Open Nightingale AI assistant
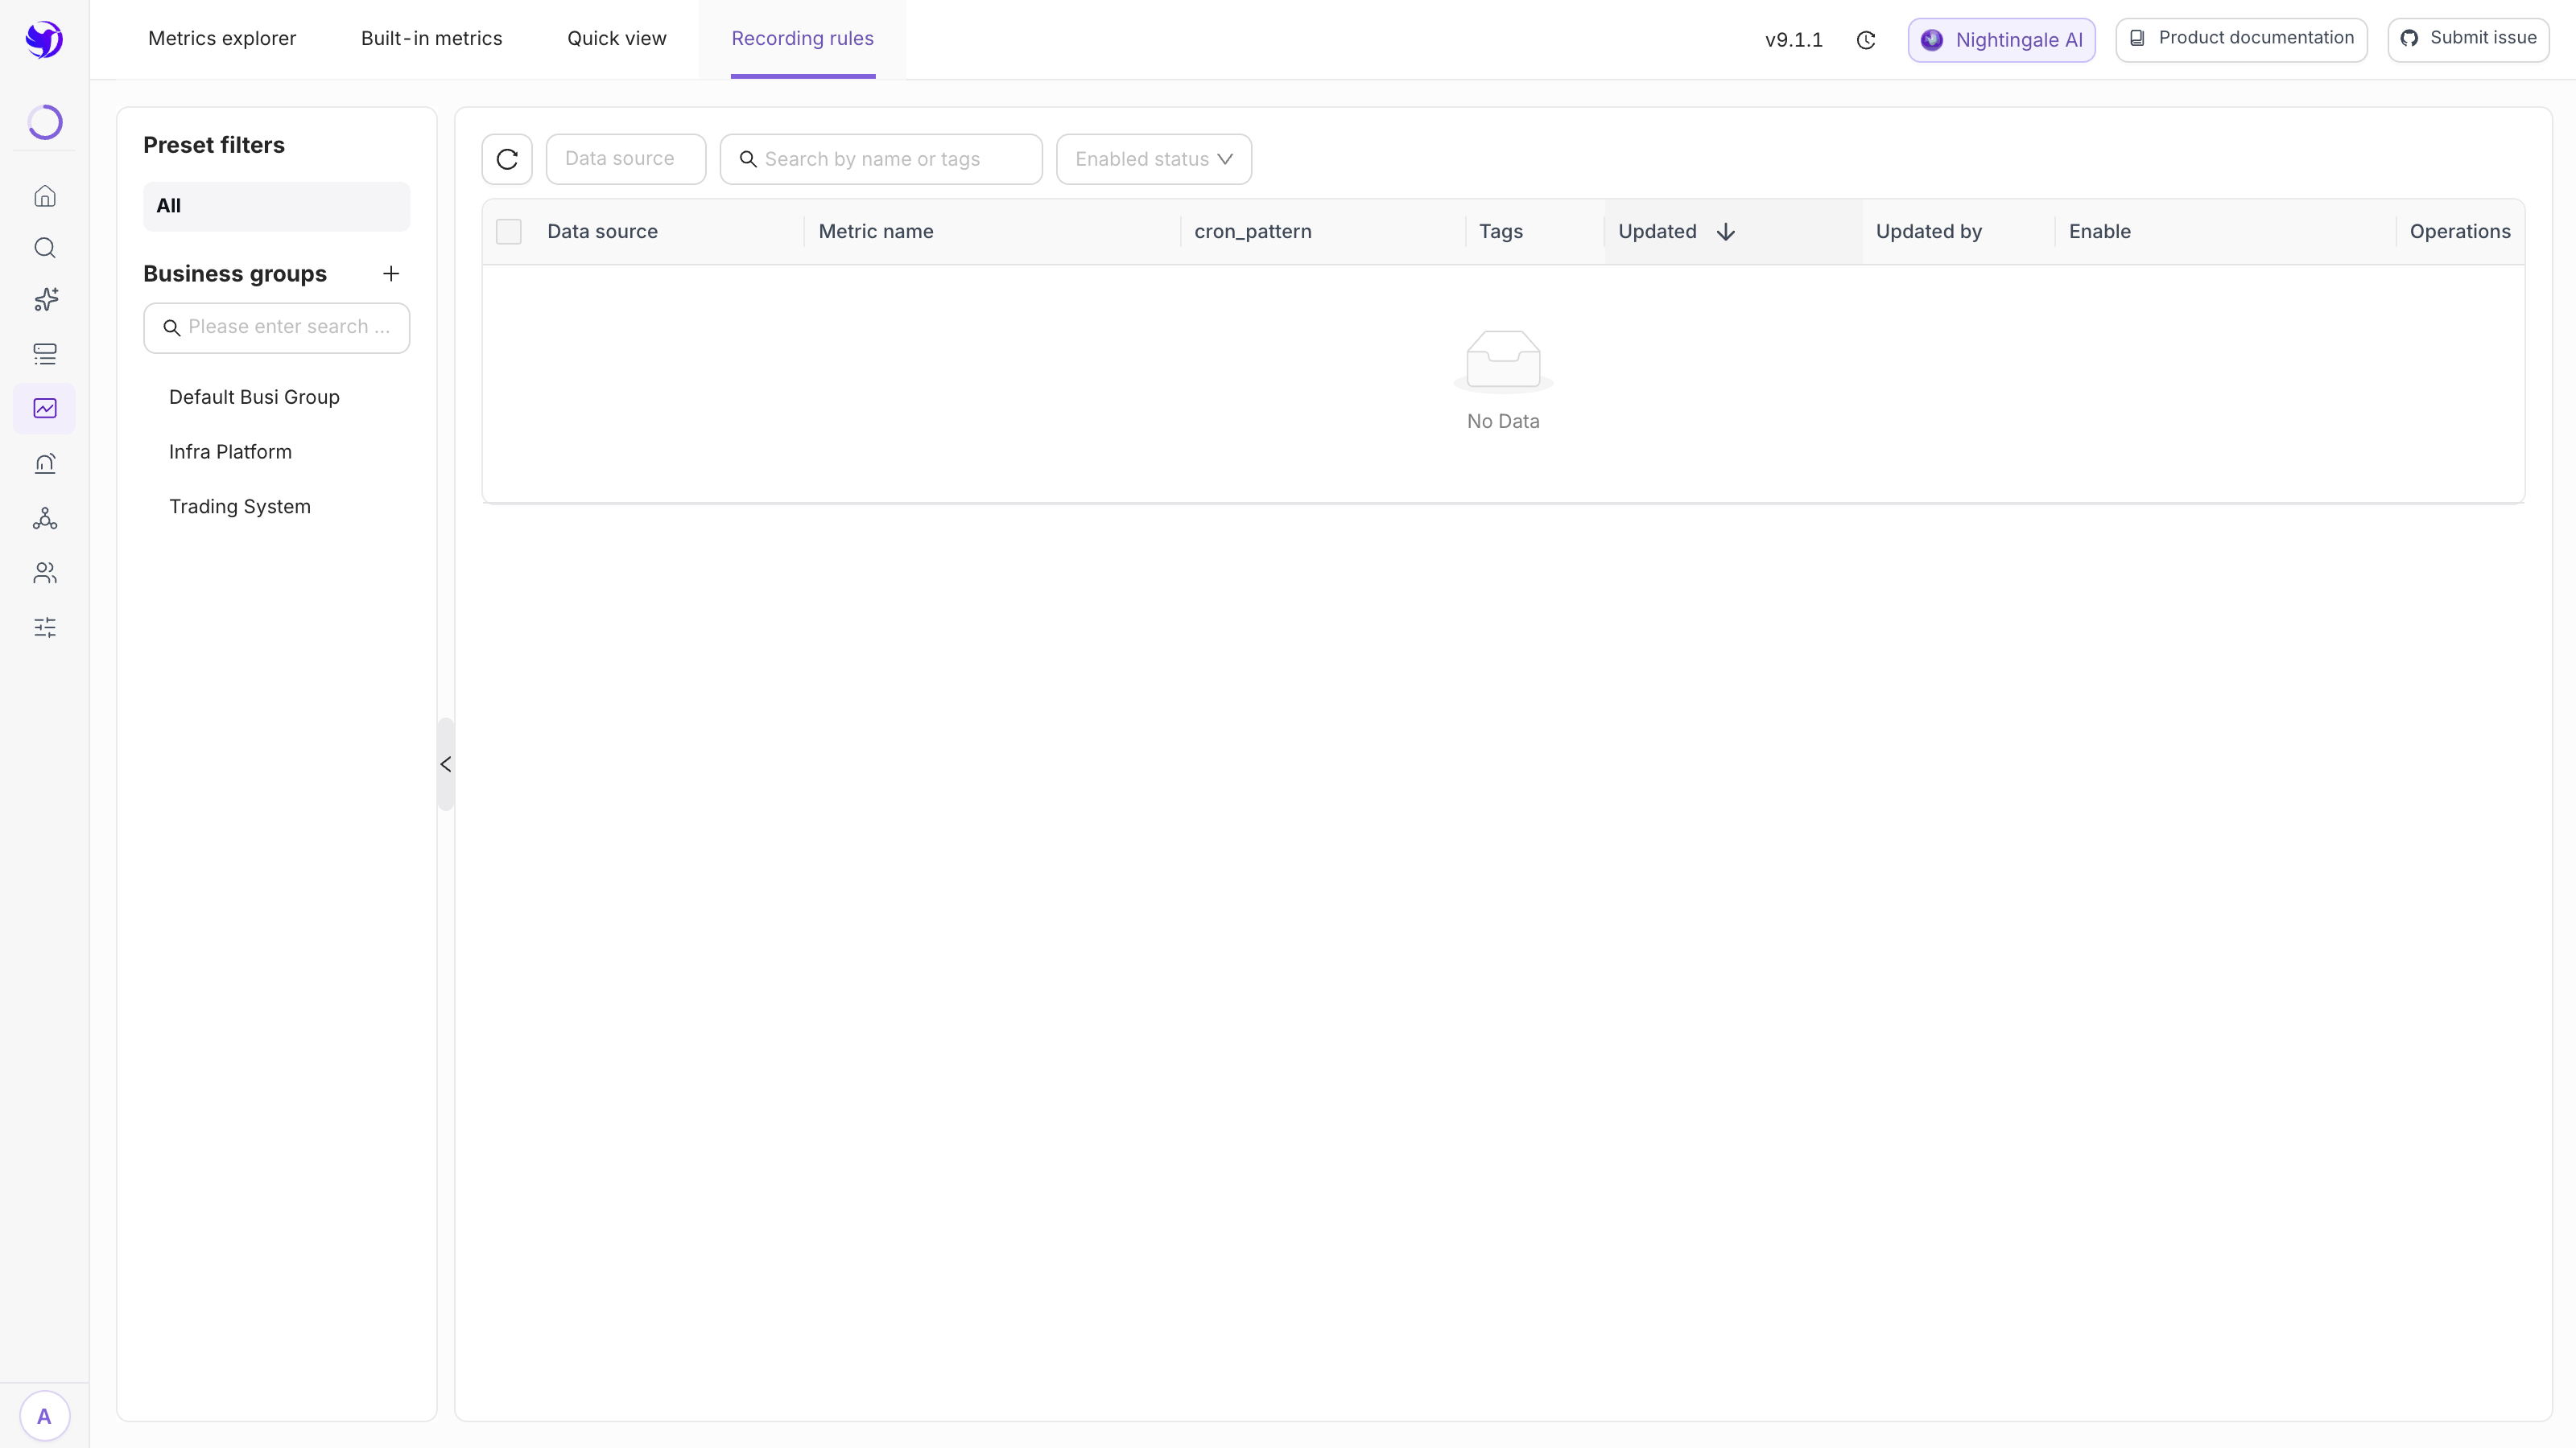 [x=2002, y=40]
